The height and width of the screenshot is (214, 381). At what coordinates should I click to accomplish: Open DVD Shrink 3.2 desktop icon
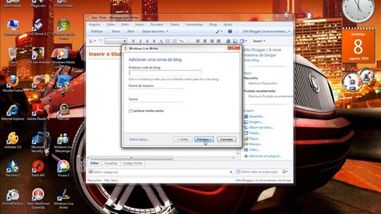point(38,27)
